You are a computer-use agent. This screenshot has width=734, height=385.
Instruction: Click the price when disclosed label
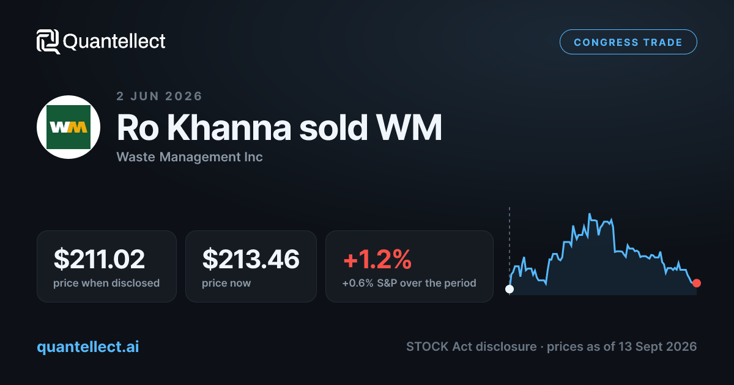coord(106,283)
